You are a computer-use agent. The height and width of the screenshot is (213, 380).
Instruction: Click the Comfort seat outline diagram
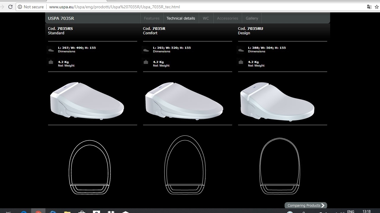[185, 165]
